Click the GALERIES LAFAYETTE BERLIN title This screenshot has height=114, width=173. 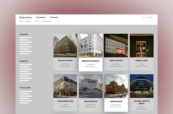coord(142,102)
